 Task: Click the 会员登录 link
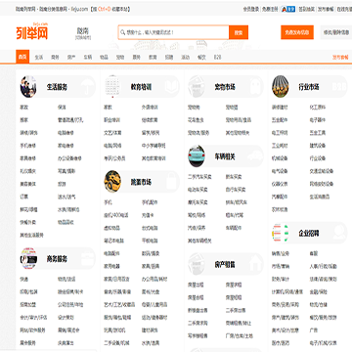[251, 9]
